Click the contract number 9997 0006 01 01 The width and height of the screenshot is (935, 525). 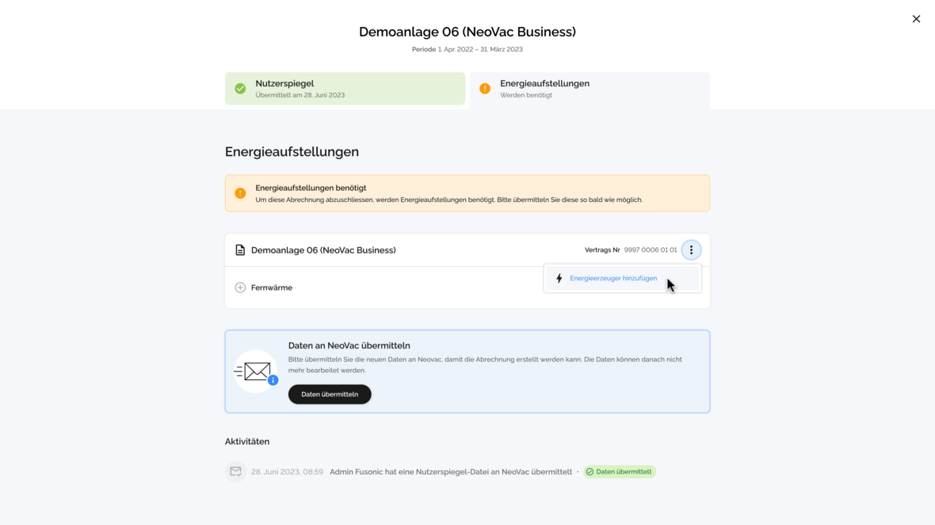click(651, 250)
